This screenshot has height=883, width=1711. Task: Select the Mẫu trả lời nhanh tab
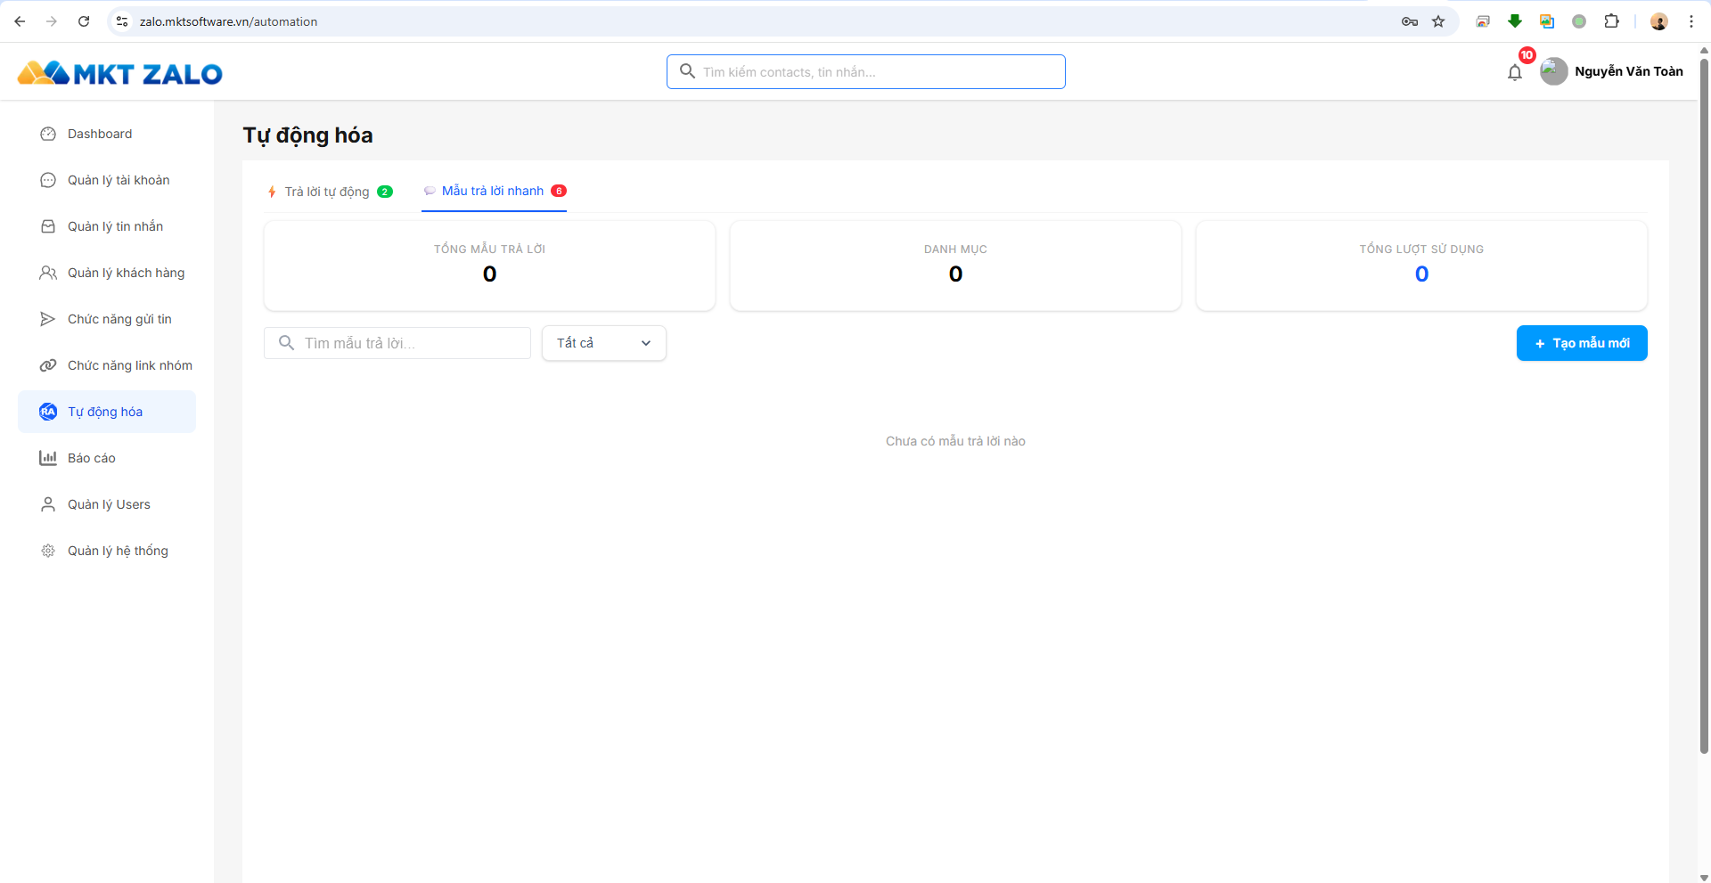[x=495, y=191]
